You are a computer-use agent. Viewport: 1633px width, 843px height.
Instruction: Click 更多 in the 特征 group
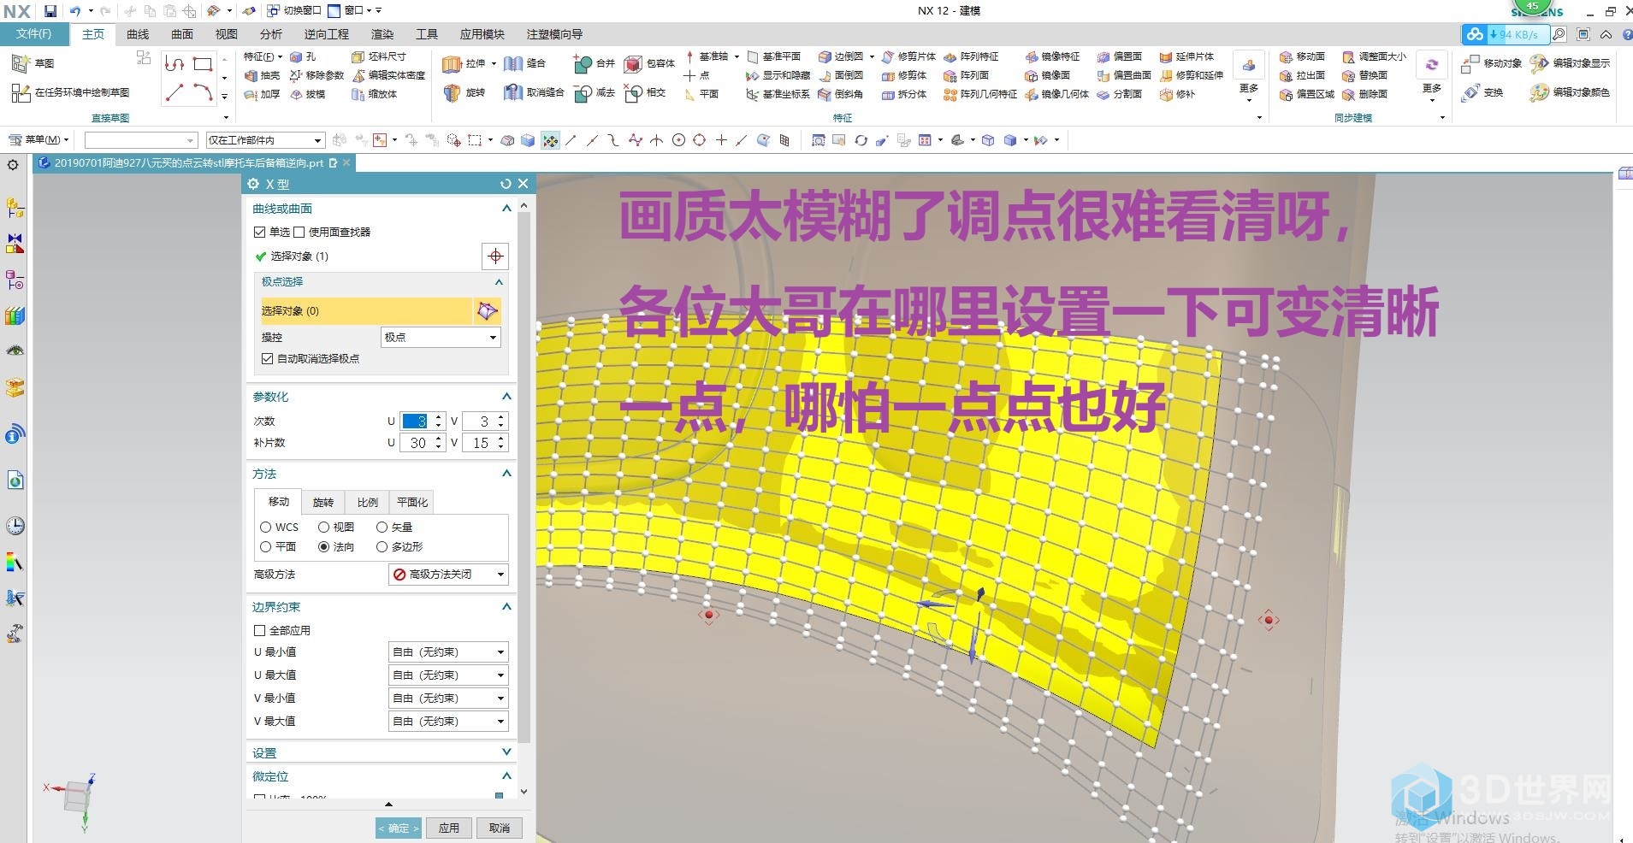click(1249, 77)
